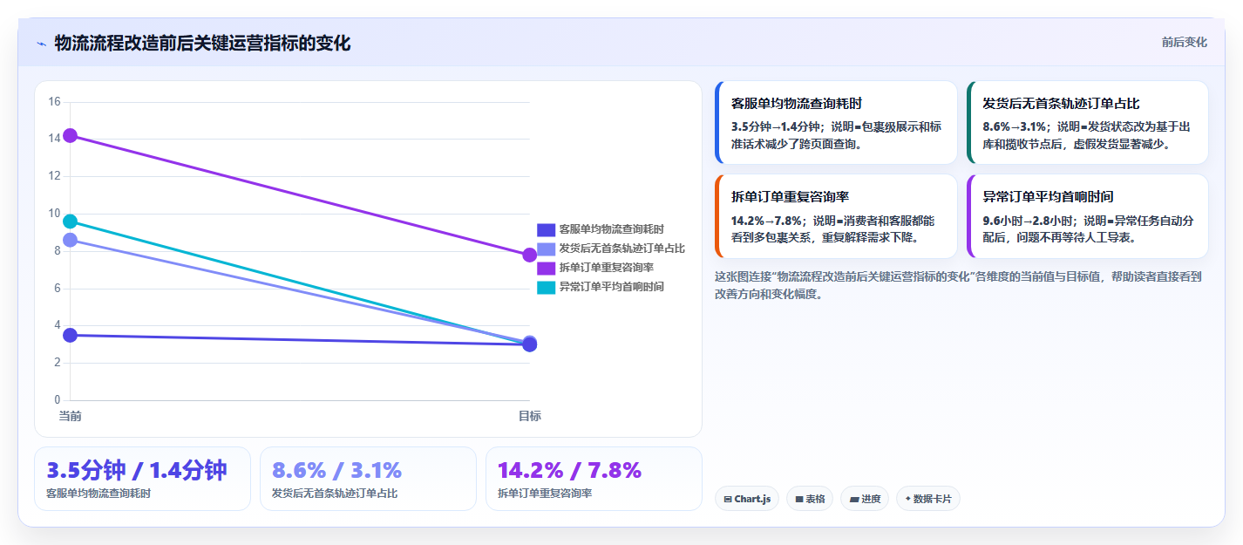Click the 进度 tag

coord(865,499)
